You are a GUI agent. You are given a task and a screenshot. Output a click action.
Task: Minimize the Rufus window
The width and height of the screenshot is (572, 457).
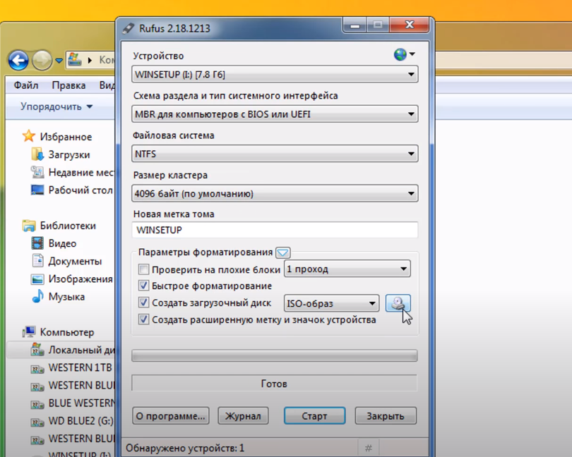[354, 25]
